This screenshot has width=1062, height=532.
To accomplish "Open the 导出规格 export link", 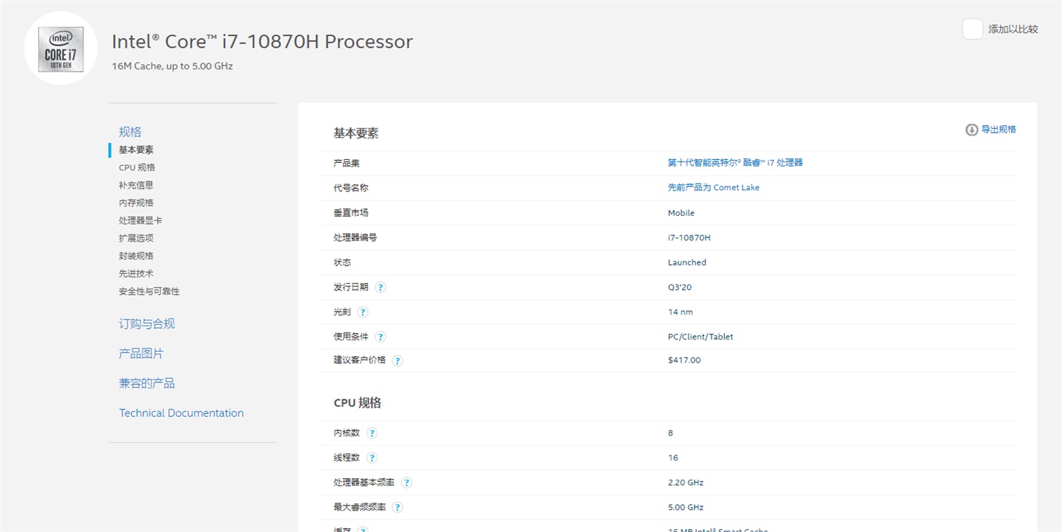I will coord(999,130).
